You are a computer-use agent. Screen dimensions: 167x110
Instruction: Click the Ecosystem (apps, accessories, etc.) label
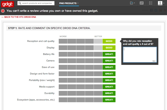[x=36, y=100]
